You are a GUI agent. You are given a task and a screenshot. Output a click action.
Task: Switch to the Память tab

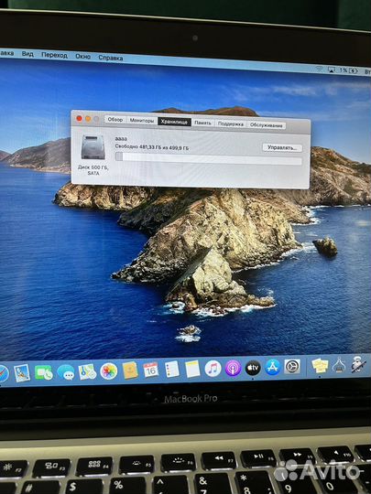[x=202, y=123]
